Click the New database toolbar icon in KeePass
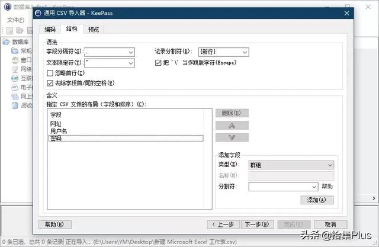Screen dimensions: 379x247 click(9, 31)
